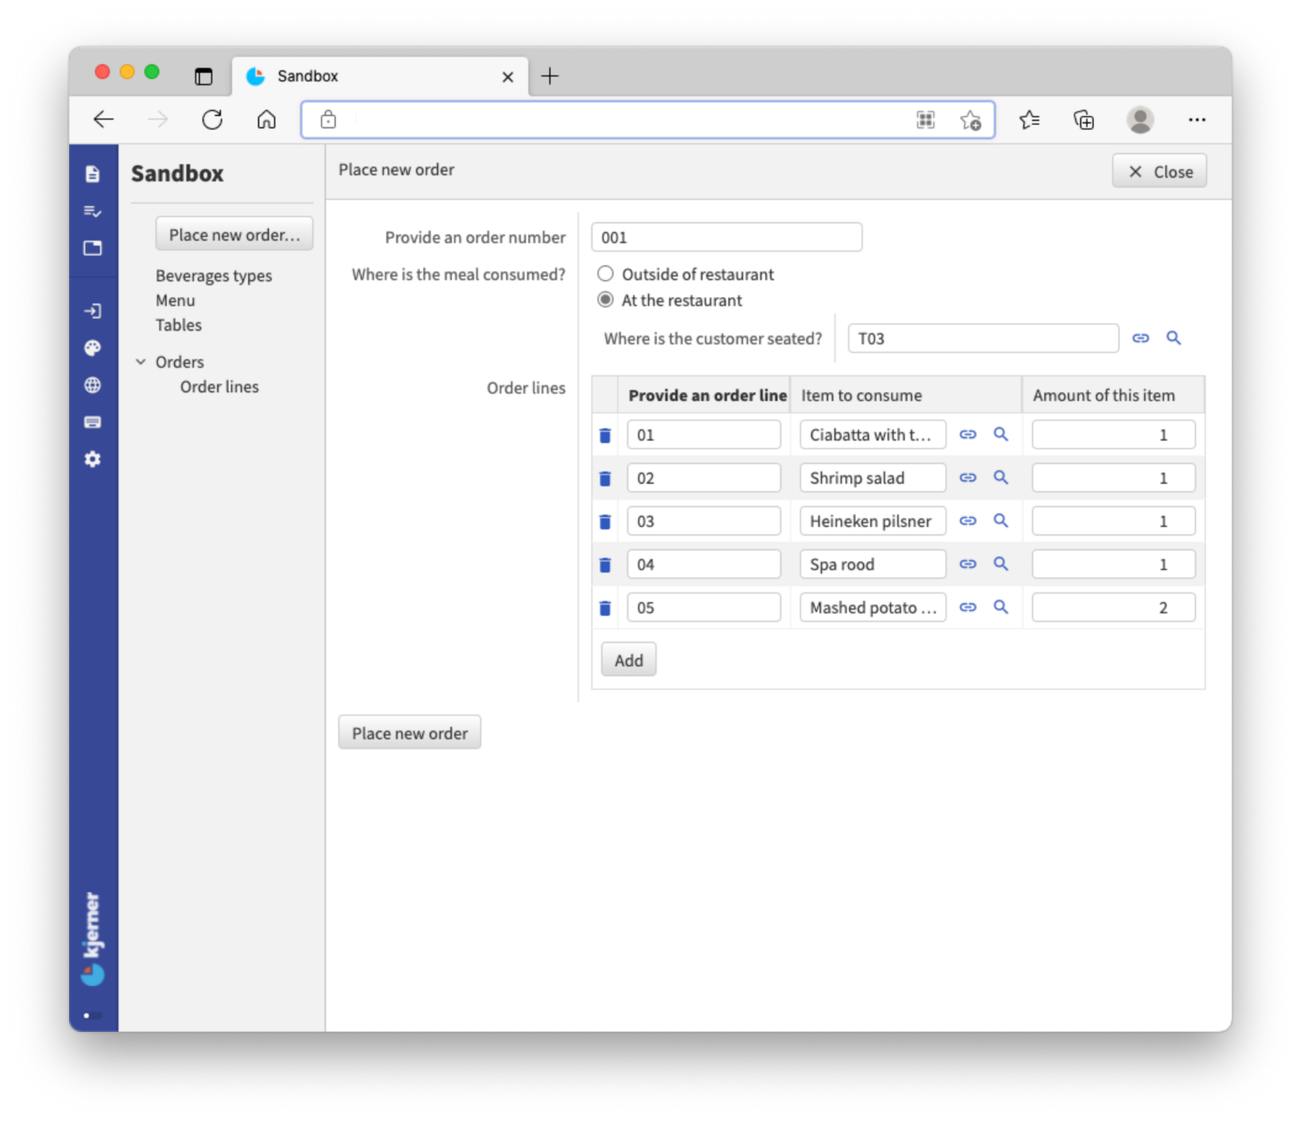The image size is (1301, 1123).
Task: Click magnifier beside Spa rood
Action: pos(1001,564)
